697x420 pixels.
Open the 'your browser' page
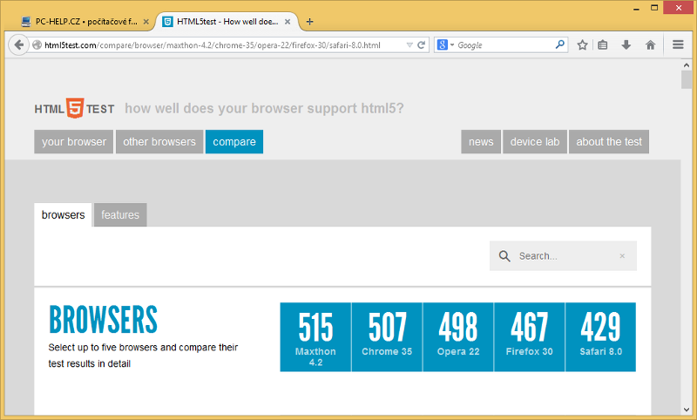coord(74,142)
